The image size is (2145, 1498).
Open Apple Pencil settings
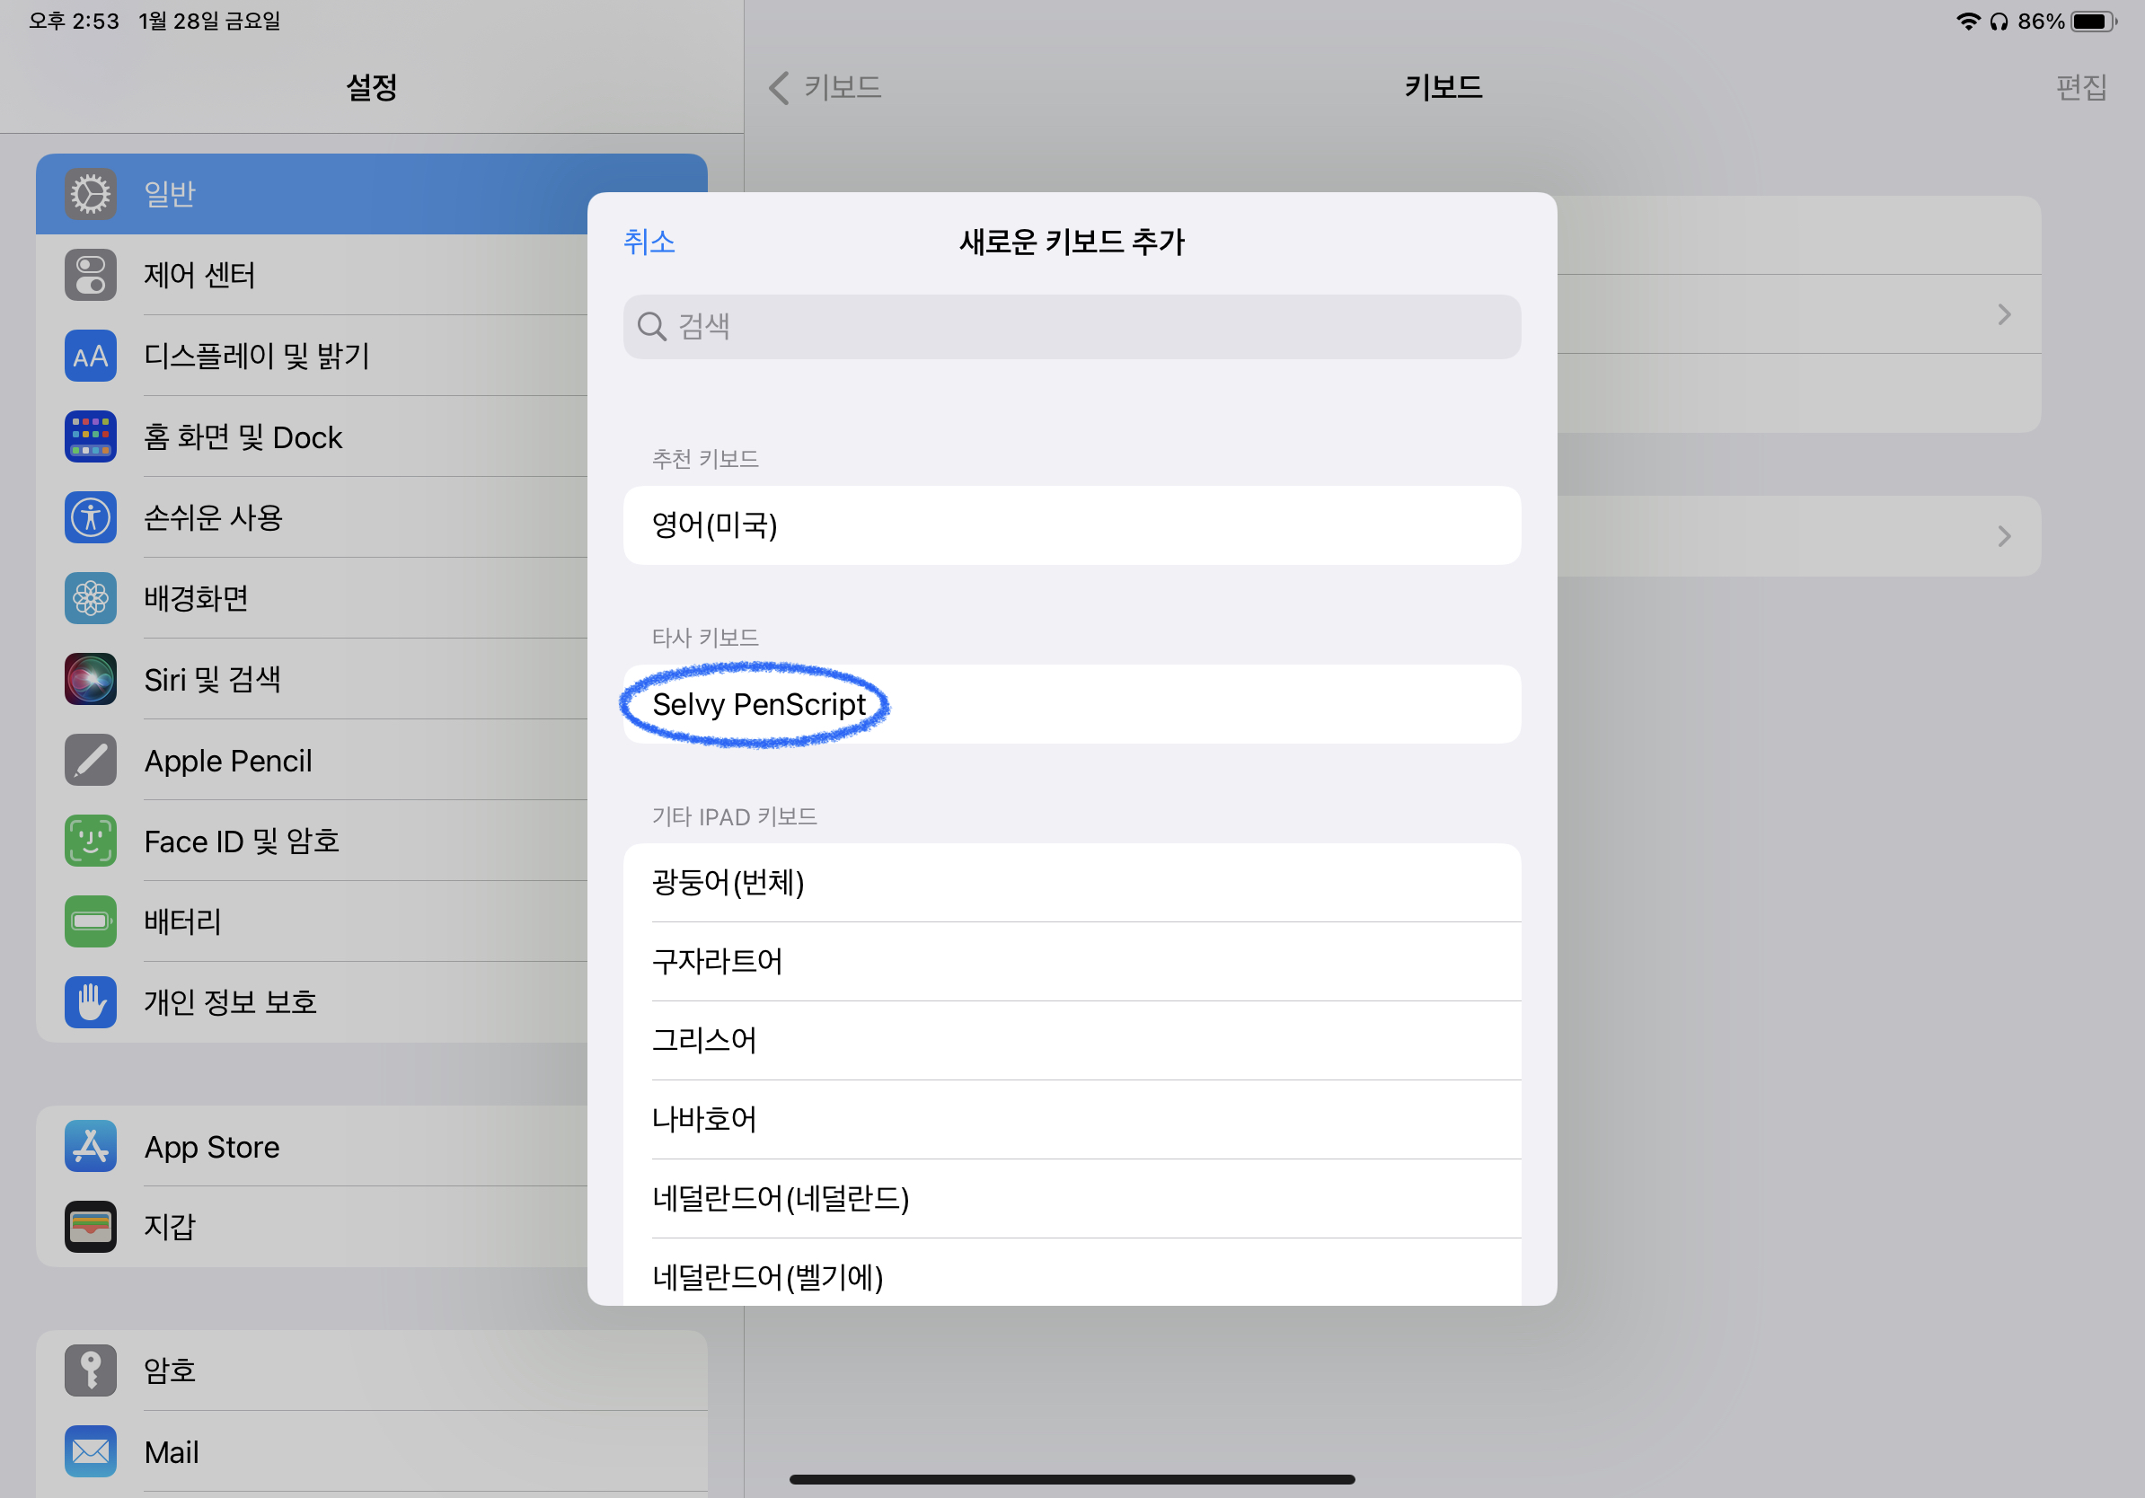click(x=311, y=760)
